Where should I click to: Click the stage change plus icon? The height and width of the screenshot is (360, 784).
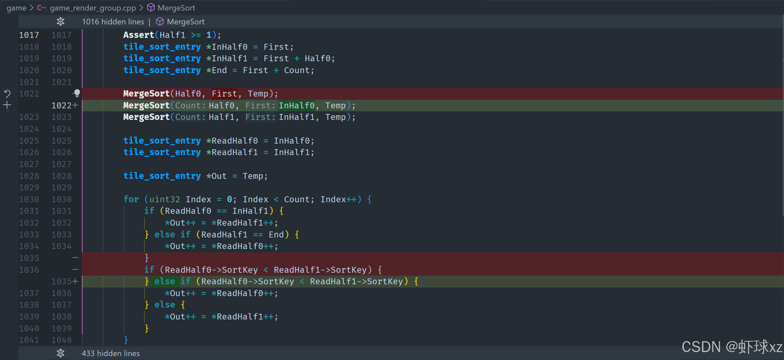7,105
